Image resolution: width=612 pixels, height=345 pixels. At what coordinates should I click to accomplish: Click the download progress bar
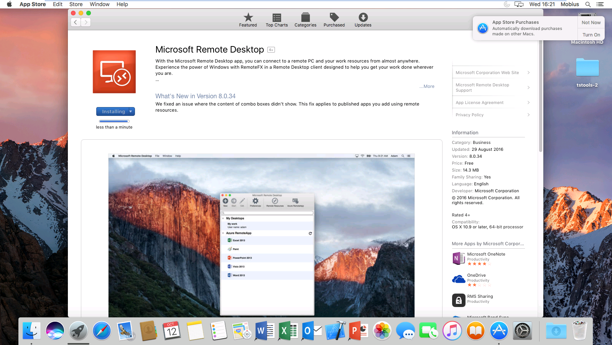[114, 121]
